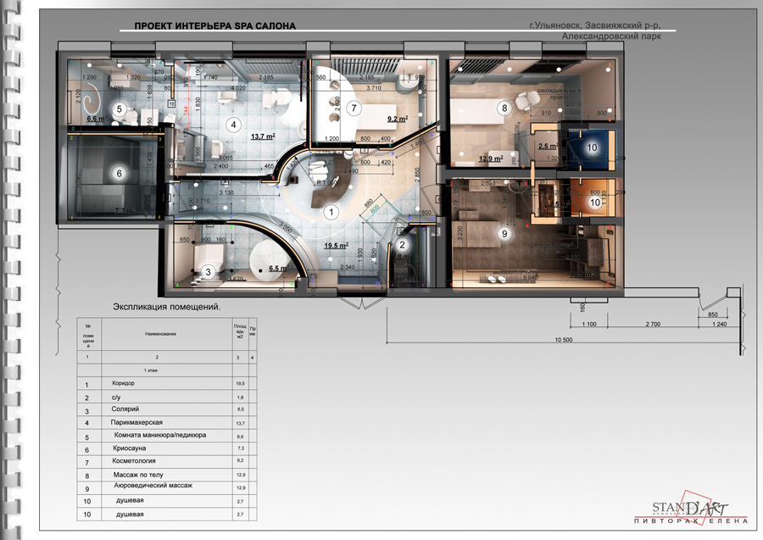Click the 13.7 m² area label on the plan
Image resolution: width=763 pixels, height=540 pixels.
(x=262, y=136)
